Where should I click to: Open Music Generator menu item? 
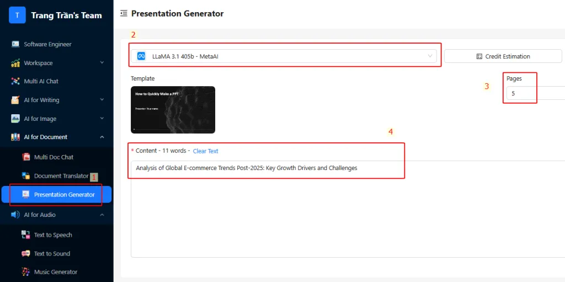57,272
